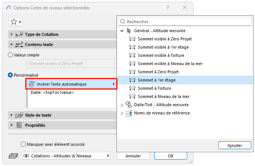The height and width of the screenshot is (166, 255).
Task: Open the Cotations - Altitudes & Niveaux layer dropdown
Action: (66, 156)
